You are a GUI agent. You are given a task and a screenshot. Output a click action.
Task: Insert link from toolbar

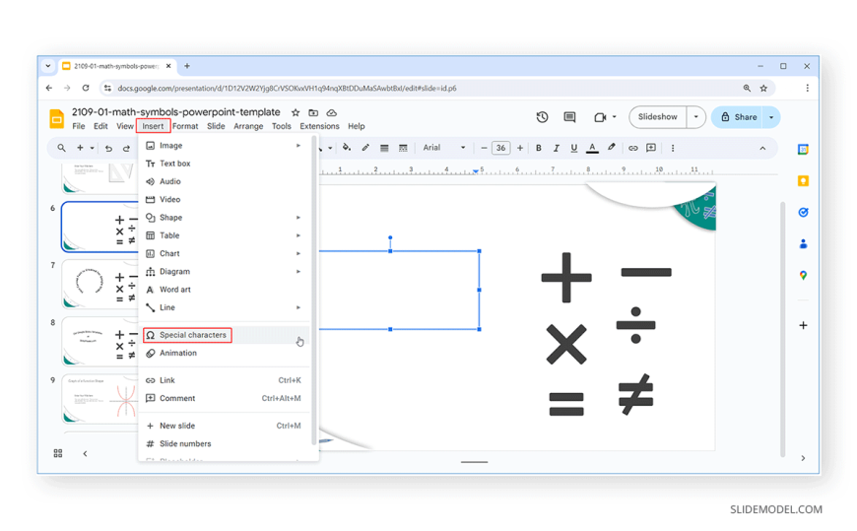click(633, 148)
